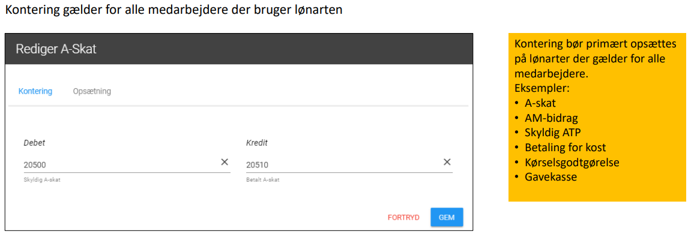Clear the Debet account field with X

click(x=224, y=162)
